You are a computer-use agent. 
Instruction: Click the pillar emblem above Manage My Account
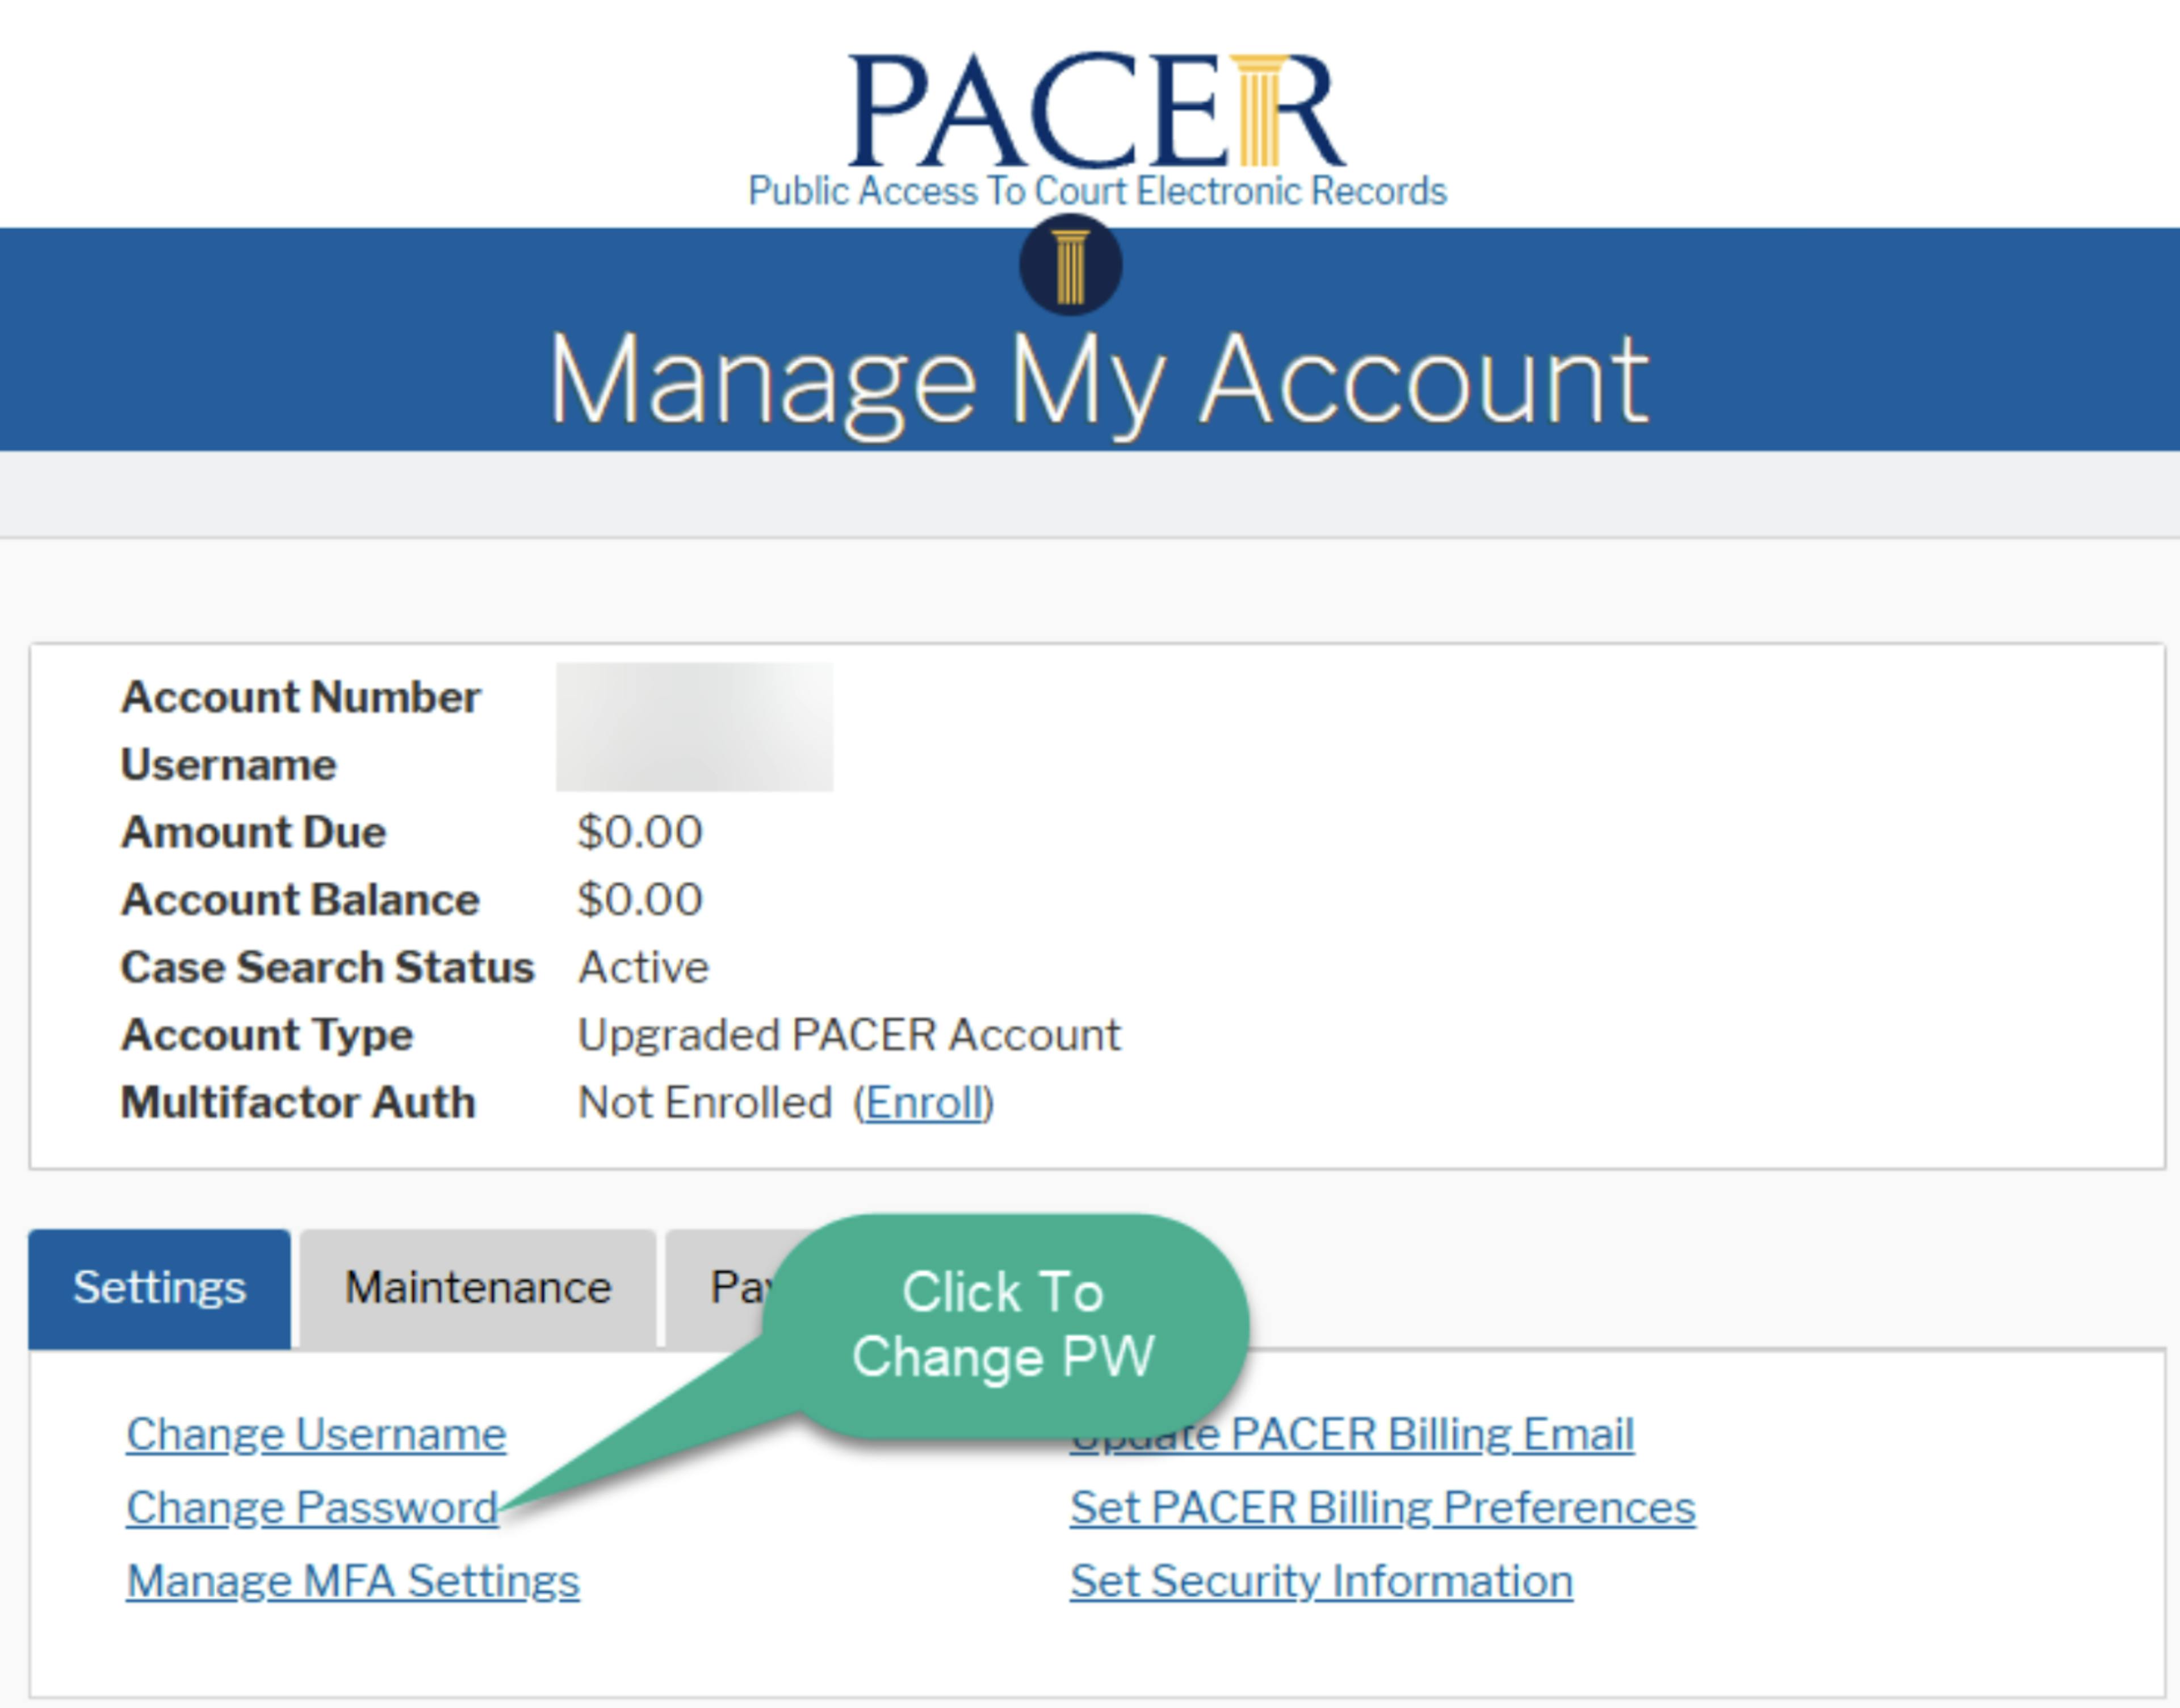pyautogui.click(x=1070, y=265)
